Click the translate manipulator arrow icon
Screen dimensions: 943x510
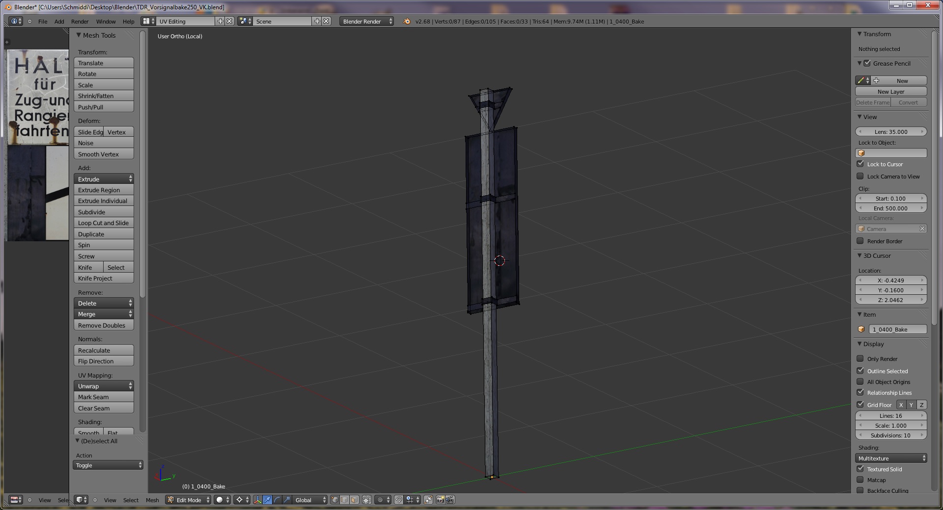point(267,500)
